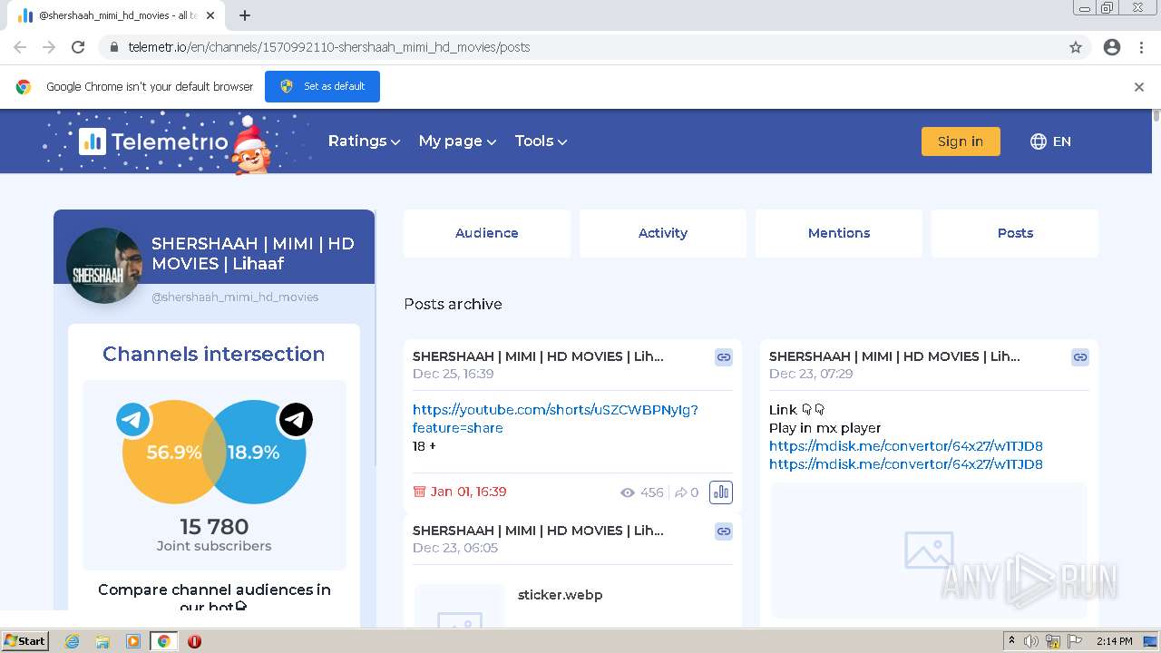
Task: Open statistics chart icon of Dec 25 post
Action: 721,492
